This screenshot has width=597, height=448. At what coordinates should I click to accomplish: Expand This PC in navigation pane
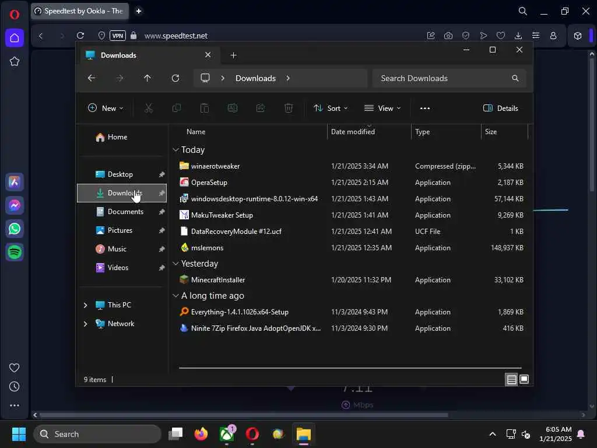(85, 305)
